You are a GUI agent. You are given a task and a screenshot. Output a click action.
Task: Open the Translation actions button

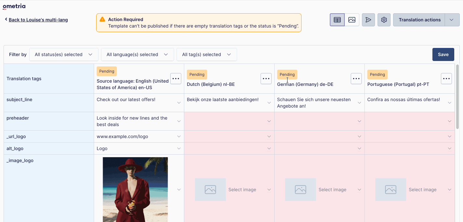click(419, 20)
